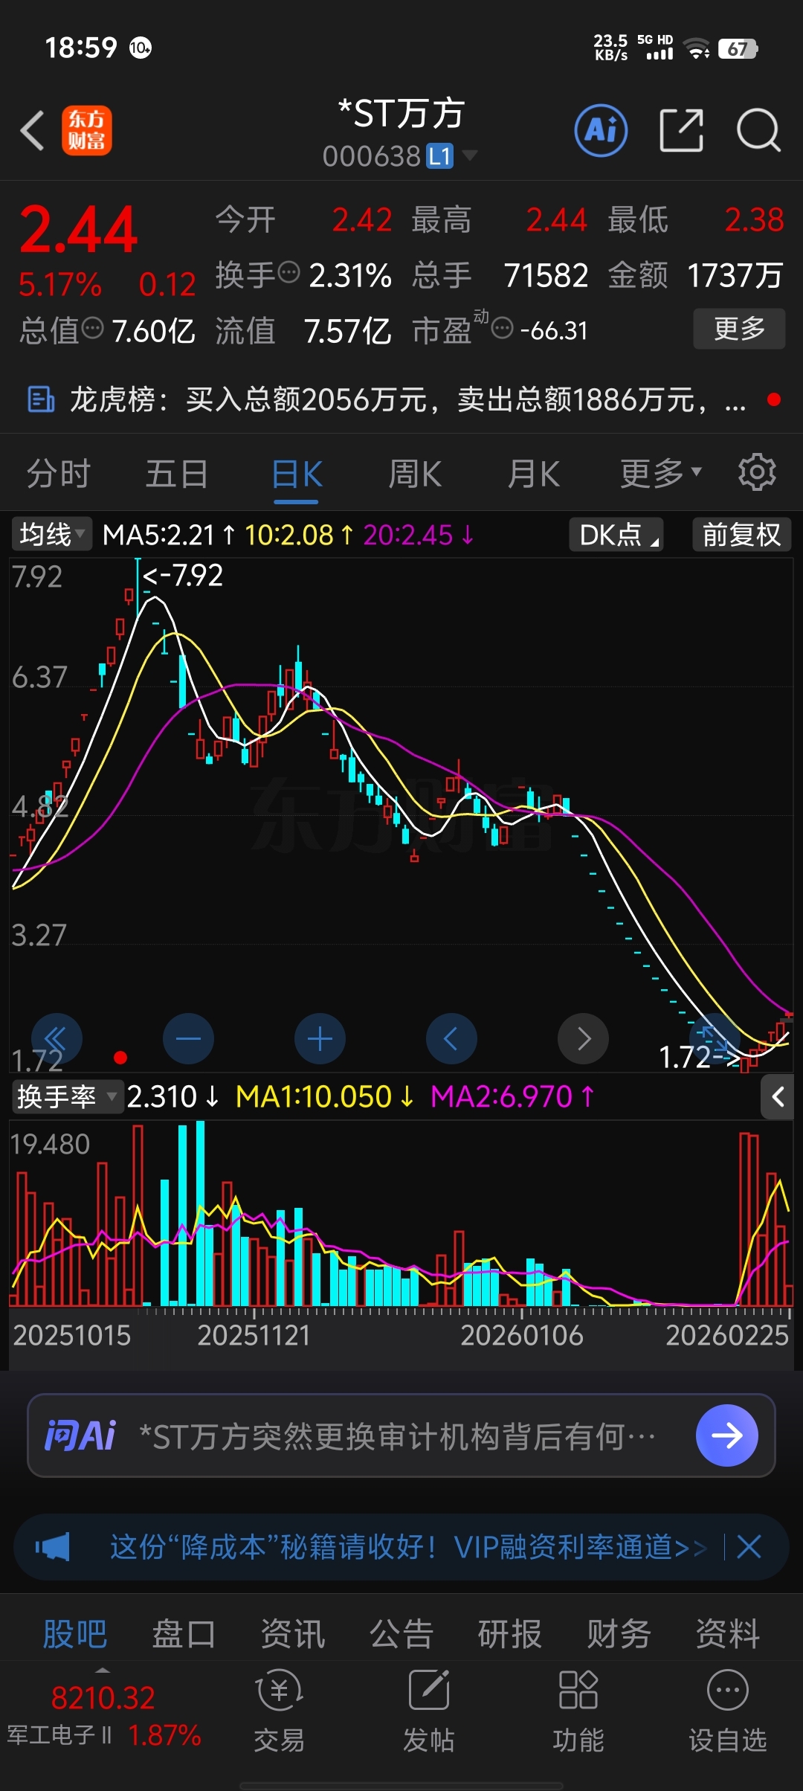Toggle 前复权 adjustment option
This screenshot has width=803, height=1791.
coord(741,534)
